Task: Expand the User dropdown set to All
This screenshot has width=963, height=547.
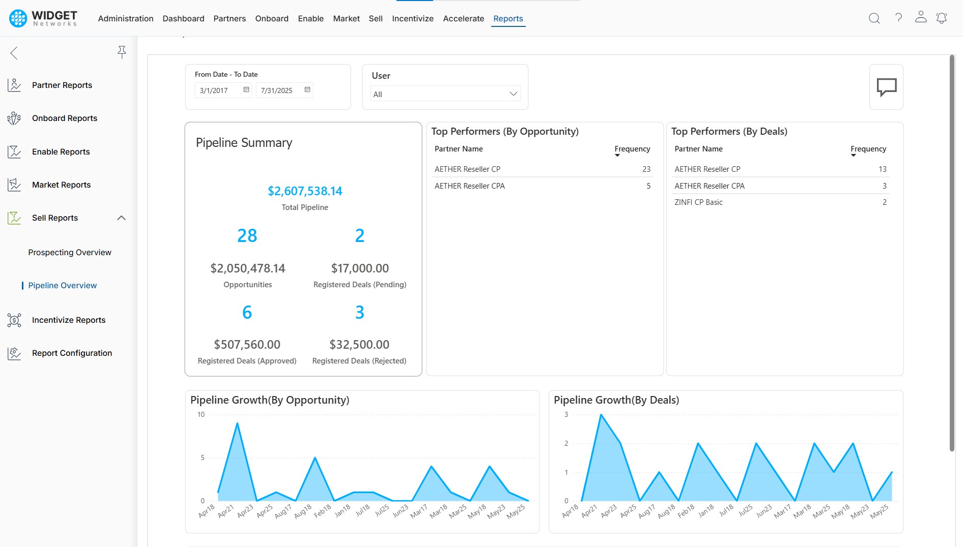Action: tap(445, 94)
